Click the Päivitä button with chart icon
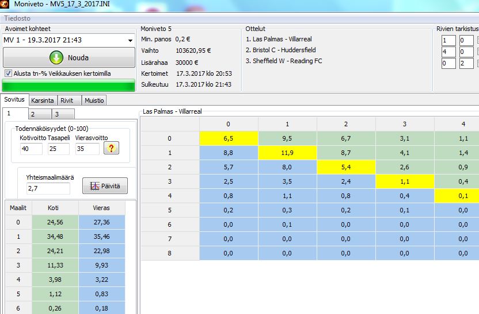This screenshot has width=479, height=314. [105, 186]
